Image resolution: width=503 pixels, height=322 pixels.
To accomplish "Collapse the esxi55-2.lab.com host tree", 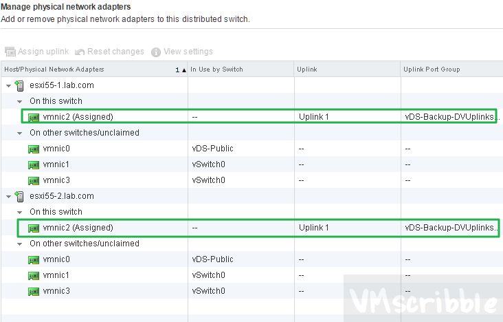I will 8,196.
